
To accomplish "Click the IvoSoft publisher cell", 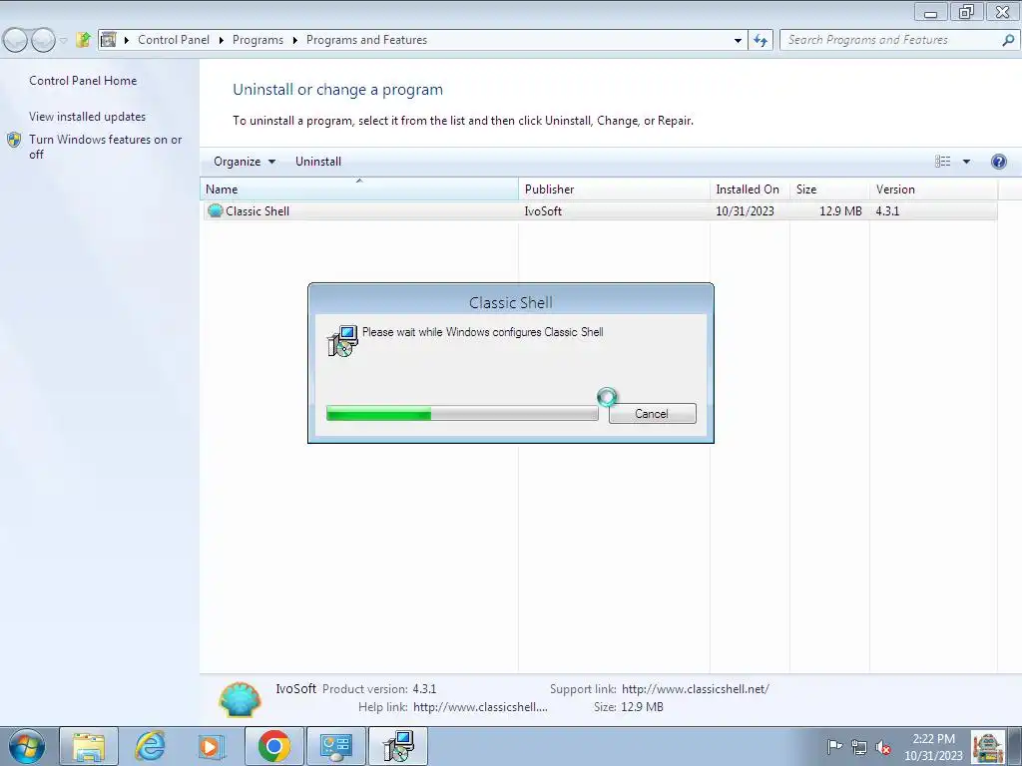I will click(x=543, y=211).
